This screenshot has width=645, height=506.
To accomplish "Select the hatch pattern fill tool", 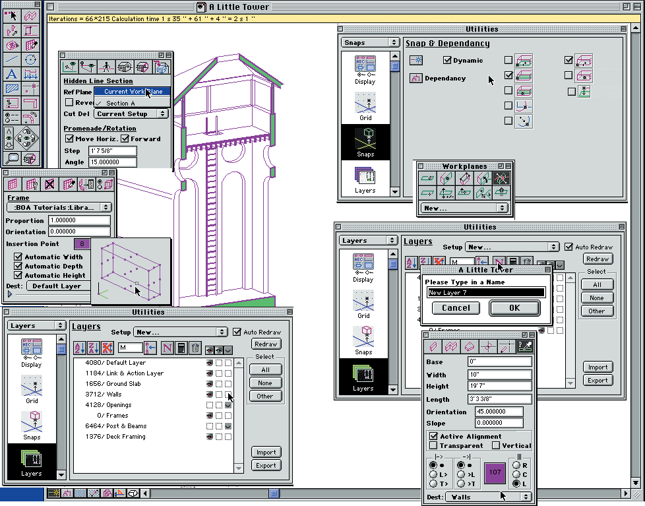I will coord(12,88).
